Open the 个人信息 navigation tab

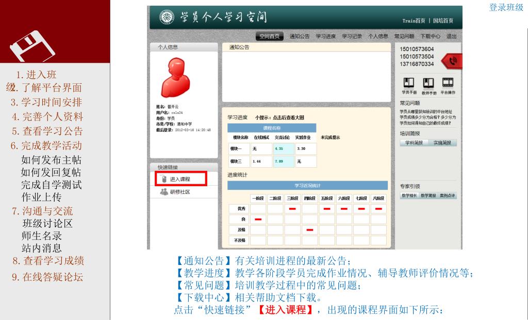[x=378, y=37]
